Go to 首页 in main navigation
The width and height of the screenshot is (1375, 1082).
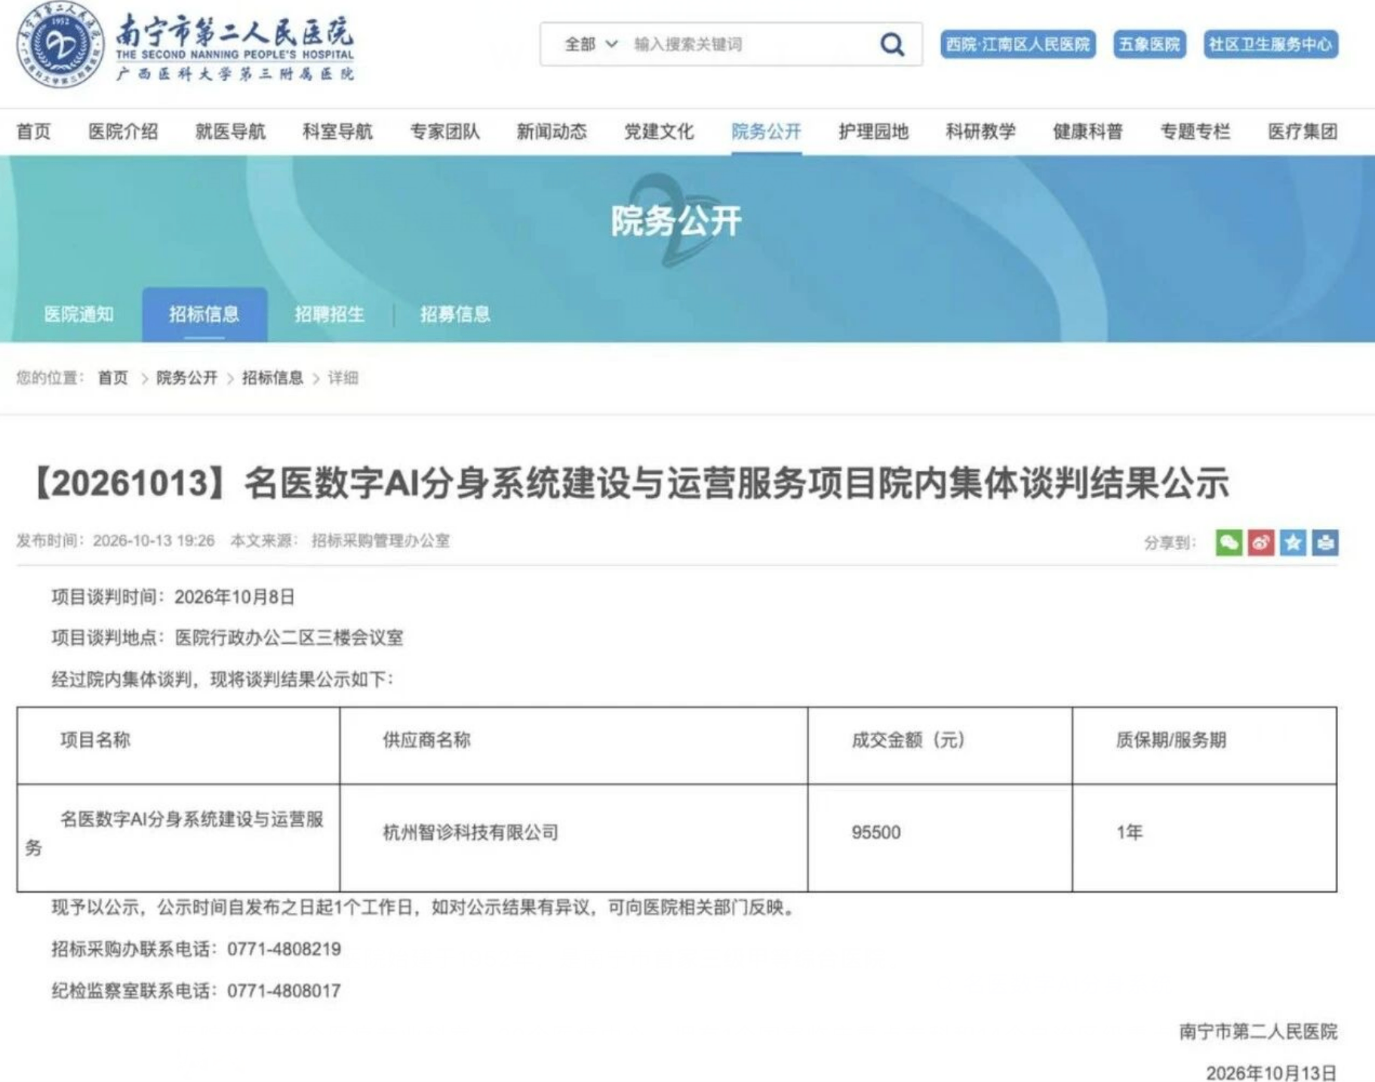pos(33,132)
